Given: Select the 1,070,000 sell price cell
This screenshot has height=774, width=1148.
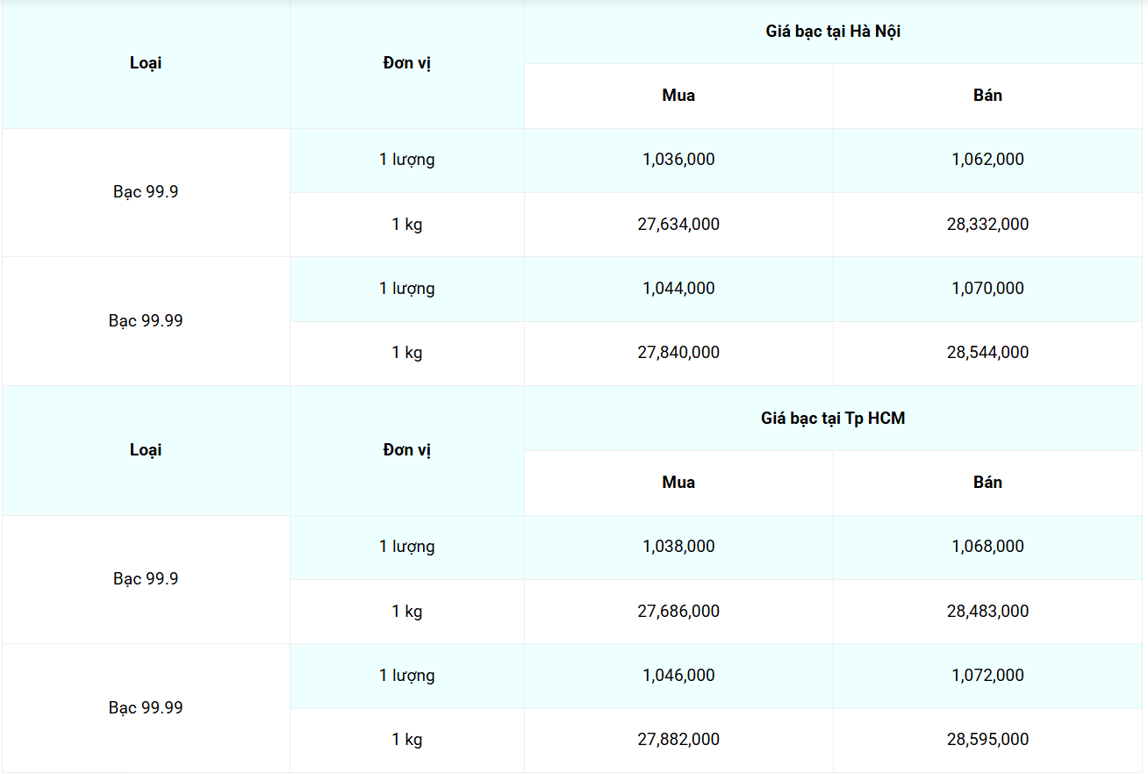Looking at the screenshot, I should 987,289.
